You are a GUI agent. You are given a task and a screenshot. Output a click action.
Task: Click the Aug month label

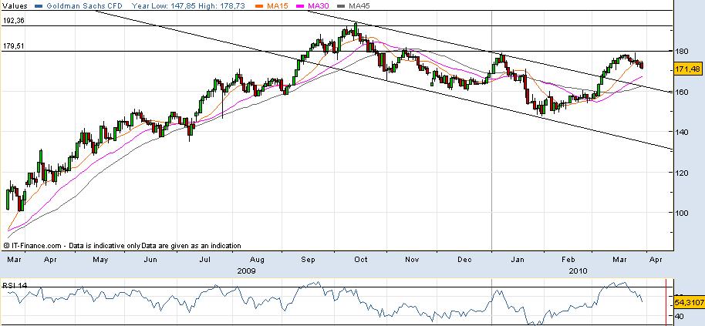pyautogui.click(x=256, y=260)
